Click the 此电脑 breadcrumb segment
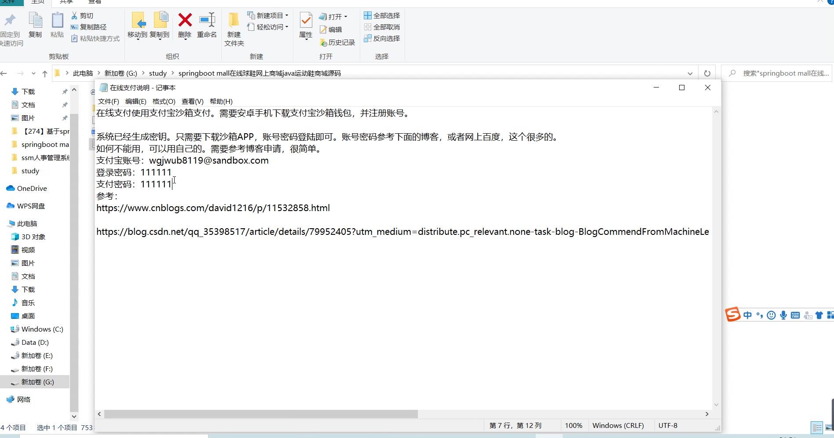Image resolution: width=834 pixels, height=438 pixels. coord(83,73)
